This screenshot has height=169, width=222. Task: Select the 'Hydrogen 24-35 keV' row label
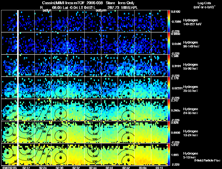[191, 111]
